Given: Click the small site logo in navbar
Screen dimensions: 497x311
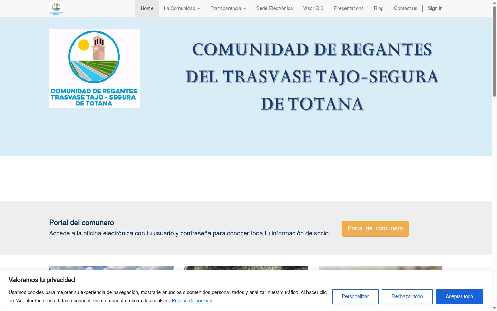Looking at the screenshot, I should click(56, 8).
